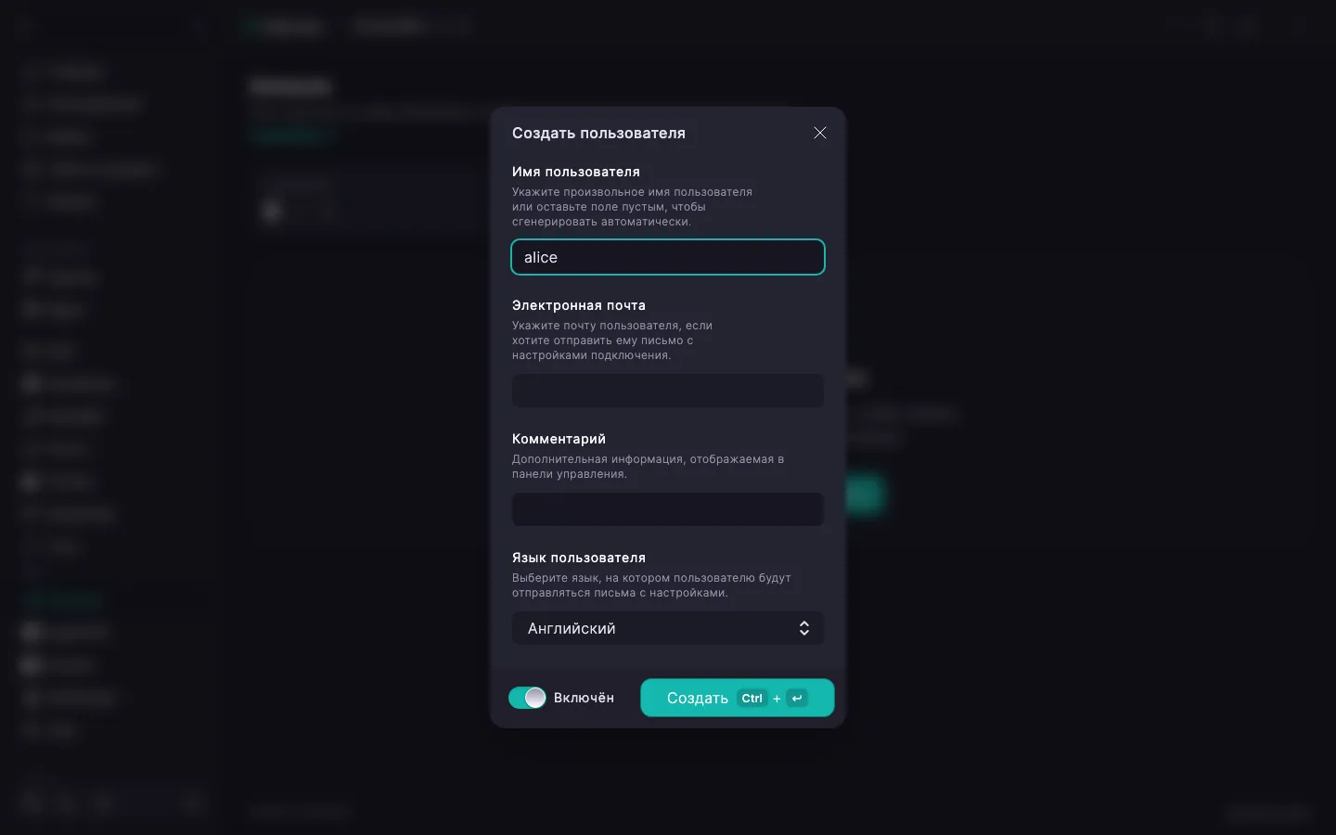Open the Язык пользователя dropdown showing Английский
The height and width of the screenshot is (835, 1336).
click(x=668, y=628)
